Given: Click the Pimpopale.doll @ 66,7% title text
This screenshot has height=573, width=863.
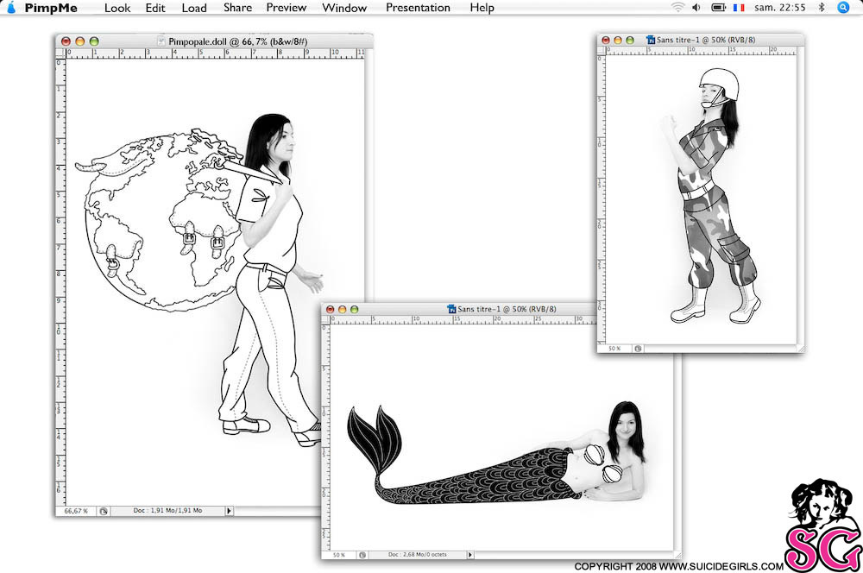Looking at the screenshot, I should (238, 41).
